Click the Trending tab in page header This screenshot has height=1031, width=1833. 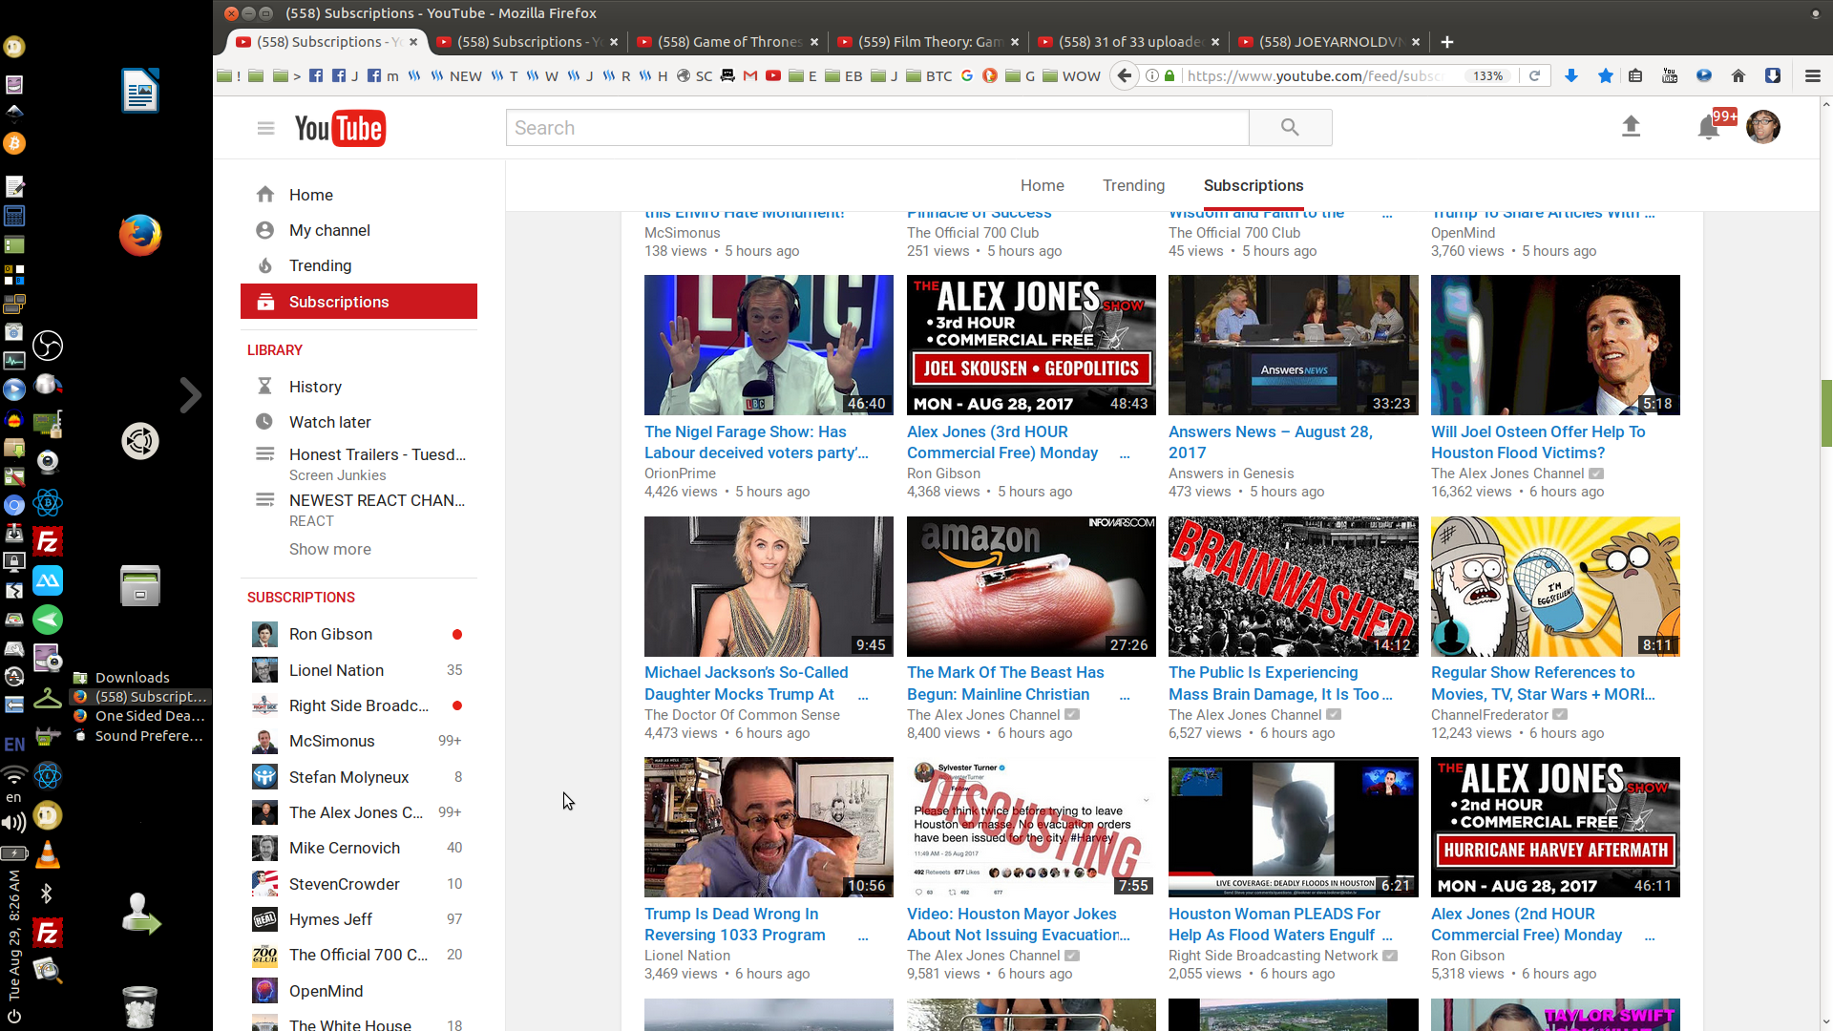[x=1133, y=185]
